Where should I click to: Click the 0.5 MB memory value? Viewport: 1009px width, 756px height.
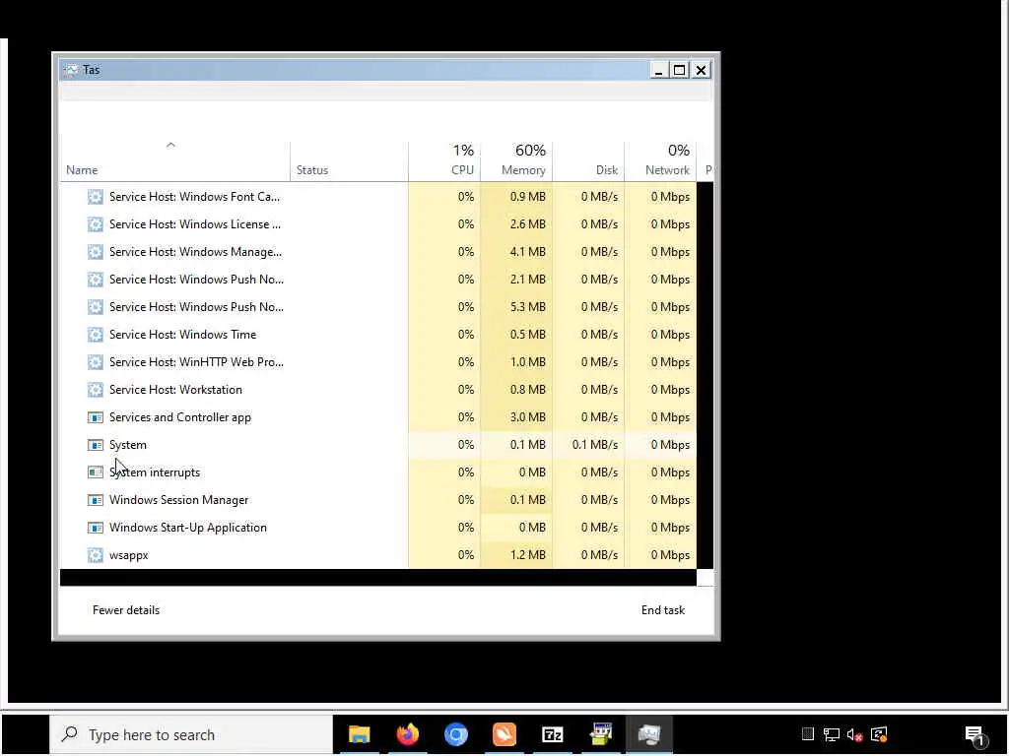[x=528, y=335]
